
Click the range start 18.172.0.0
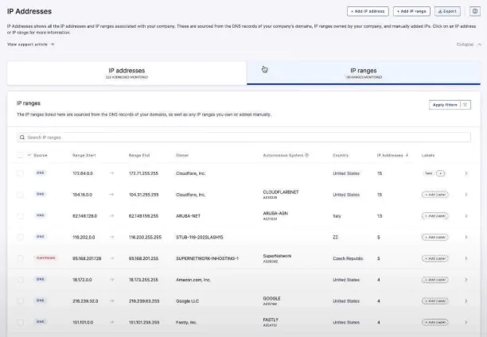click(82, 280)
